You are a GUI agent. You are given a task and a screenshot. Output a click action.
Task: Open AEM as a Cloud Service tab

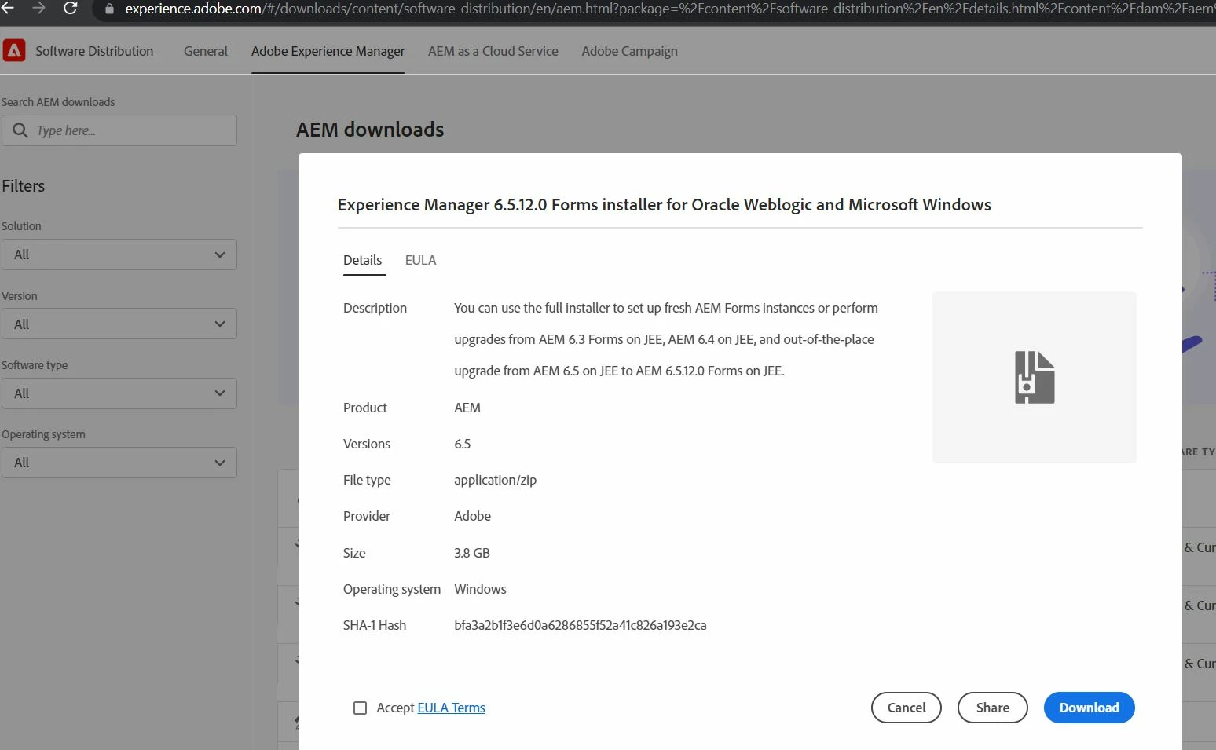coord(493,51)
